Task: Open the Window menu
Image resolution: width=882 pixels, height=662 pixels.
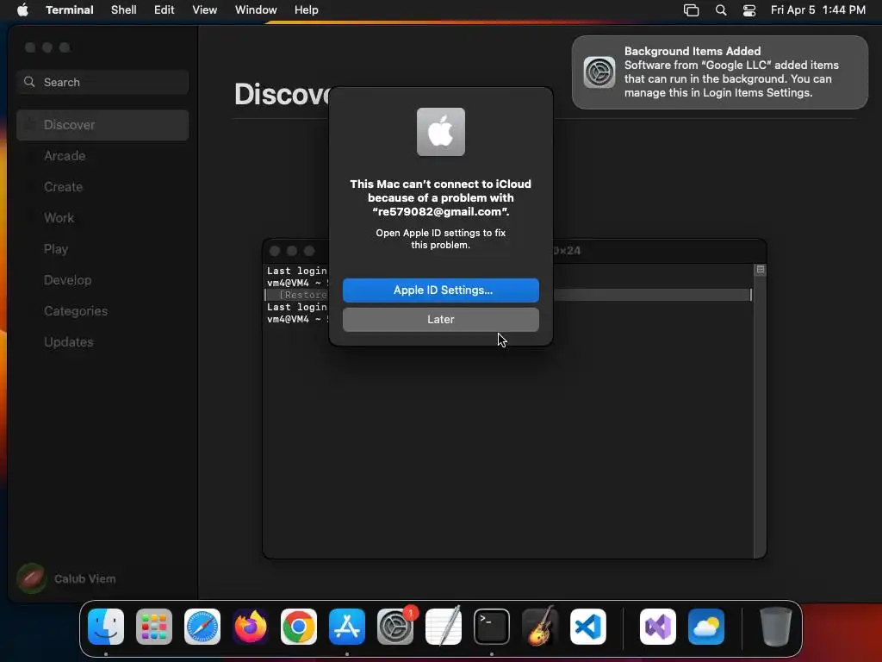Action: point(256,10)
